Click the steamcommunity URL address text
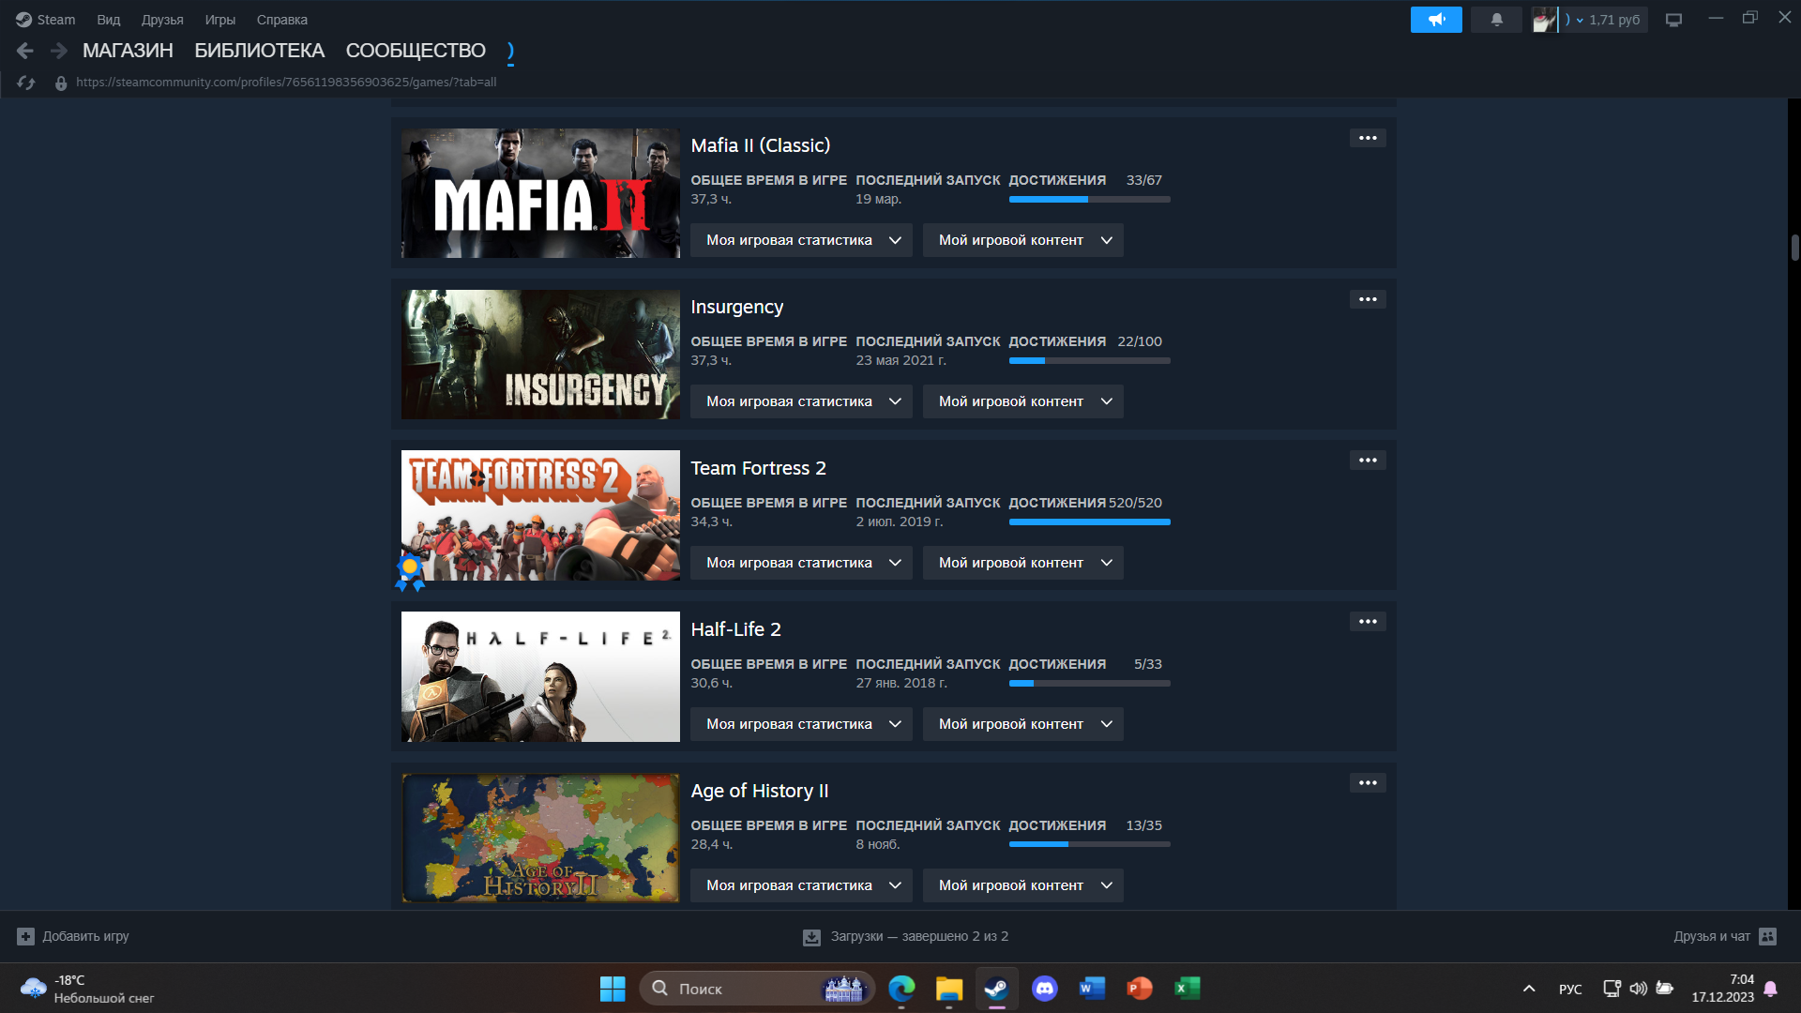The width and height of the screenshot is (1801, 1013). pyautogui.click(x=286, y=83)
